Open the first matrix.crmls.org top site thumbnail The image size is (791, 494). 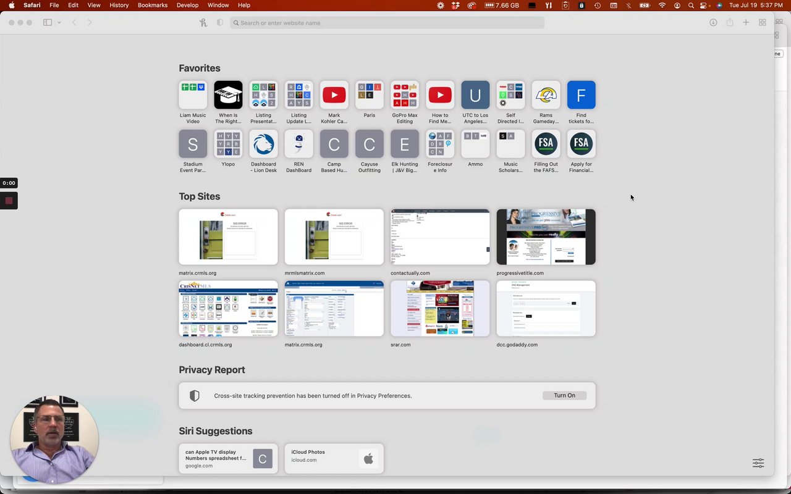228,237
